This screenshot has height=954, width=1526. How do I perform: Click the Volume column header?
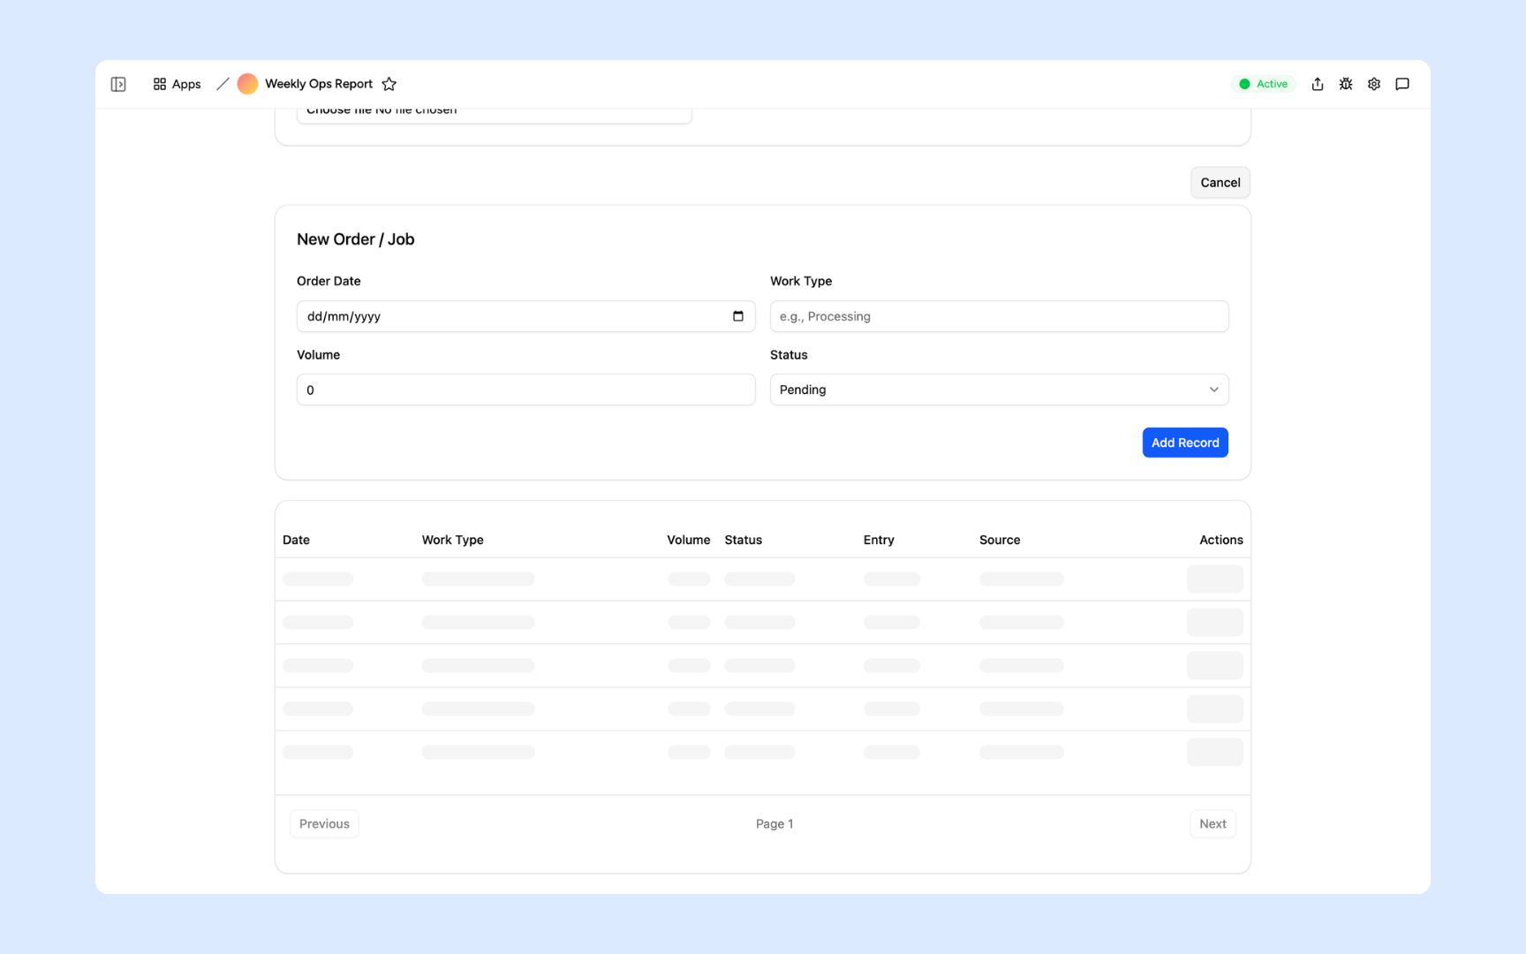[689, 540]
